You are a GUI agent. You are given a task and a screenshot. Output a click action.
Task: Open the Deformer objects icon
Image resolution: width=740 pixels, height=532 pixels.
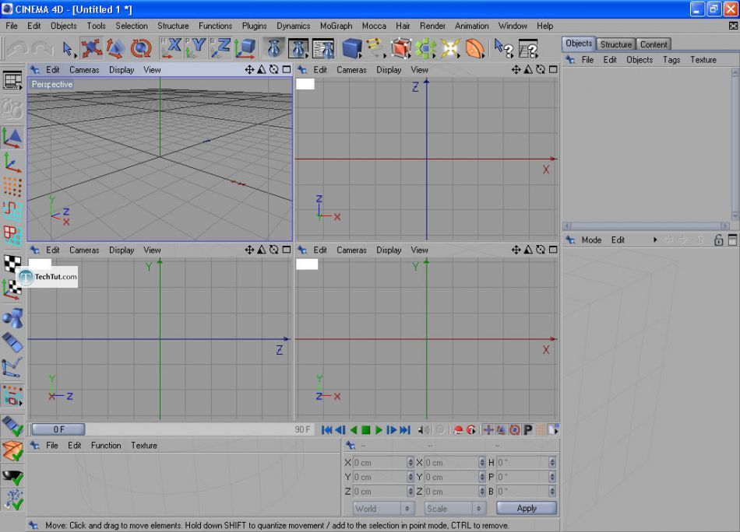point(474,48)
